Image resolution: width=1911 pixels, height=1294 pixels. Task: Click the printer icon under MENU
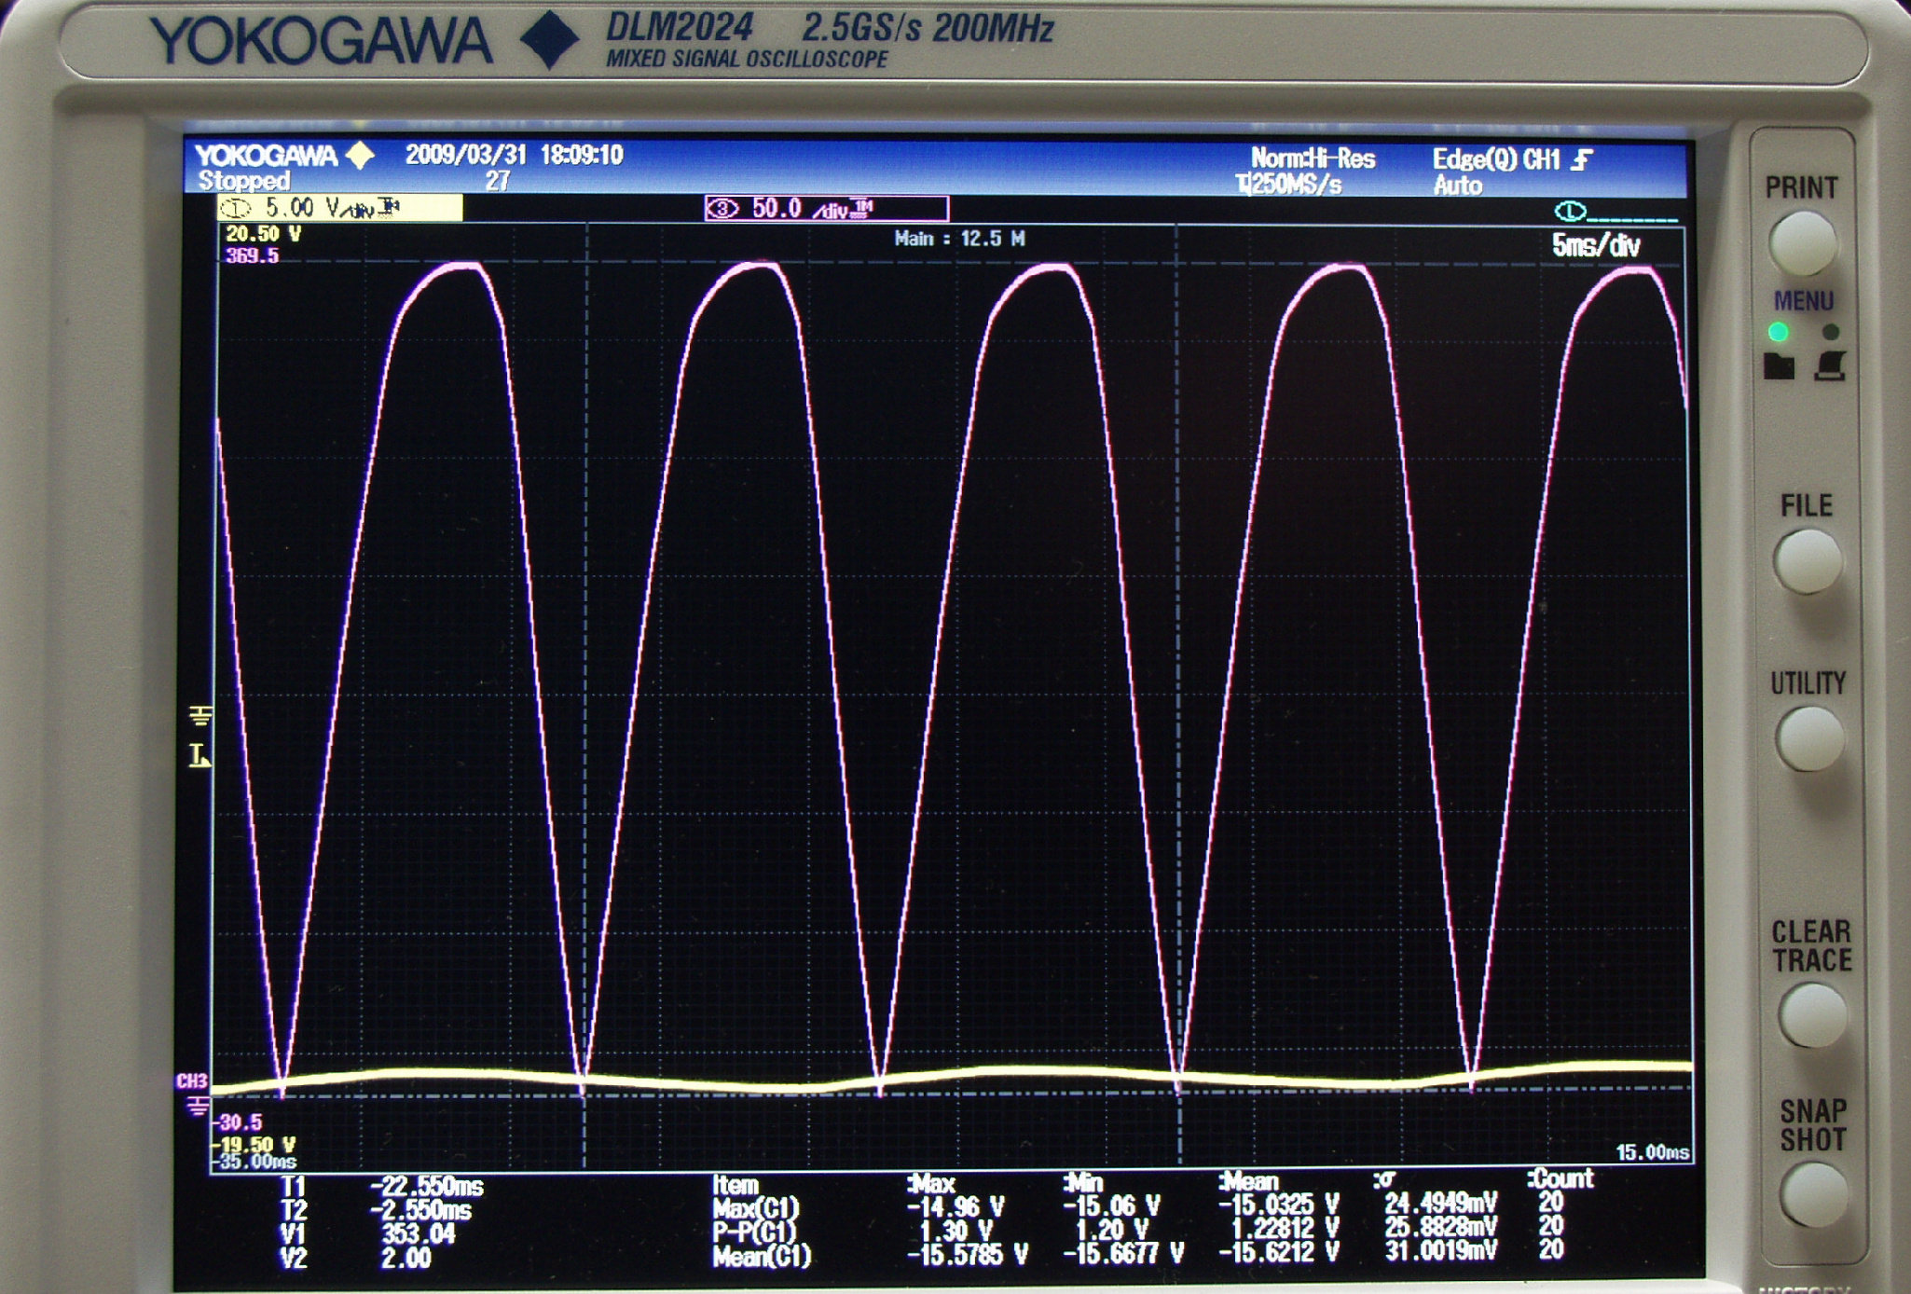(1830, 365)
